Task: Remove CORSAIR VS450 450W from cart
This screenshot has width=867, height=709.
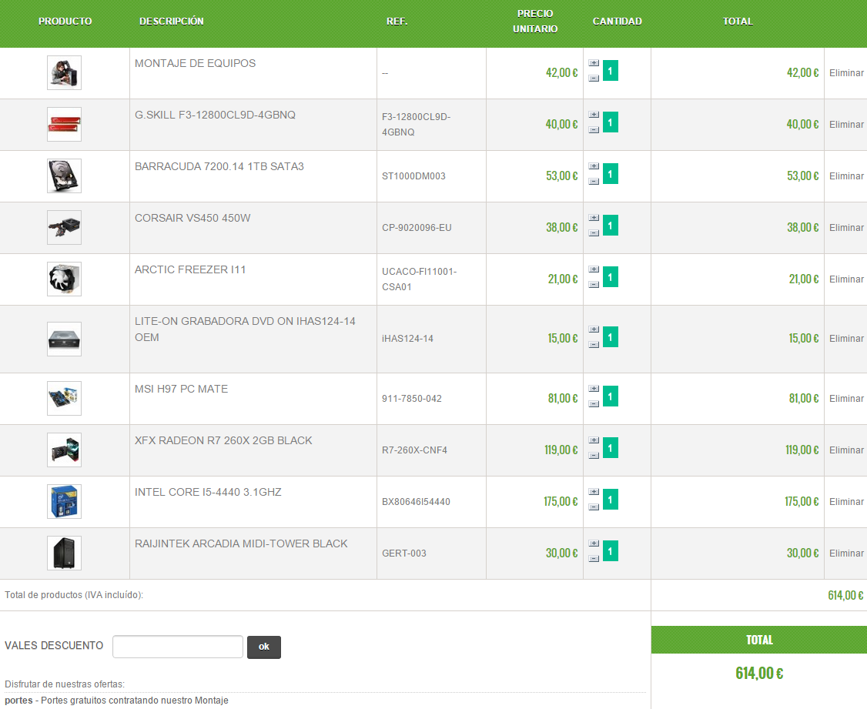Action: 846,228
